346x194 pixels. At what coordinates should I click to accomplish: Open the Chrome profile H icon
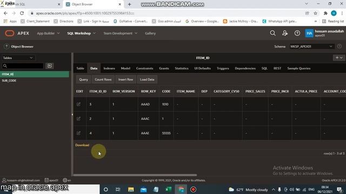point(334,13)
